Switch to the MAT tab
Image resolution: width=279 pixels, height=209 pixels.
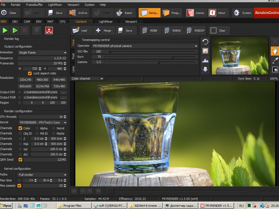point(50,22)
